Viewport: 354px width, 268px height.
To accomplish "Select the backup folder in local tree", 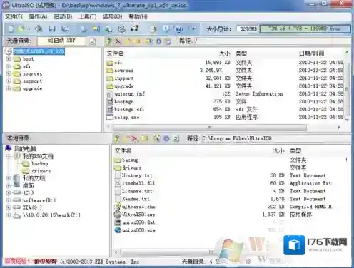I will pyautogui.click(x=40, y=163).
